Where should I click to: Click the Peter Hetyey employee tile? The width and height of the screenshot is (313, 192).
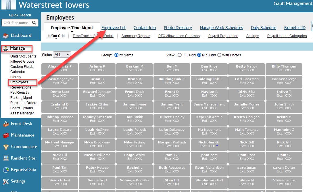[x=97, y=170]
